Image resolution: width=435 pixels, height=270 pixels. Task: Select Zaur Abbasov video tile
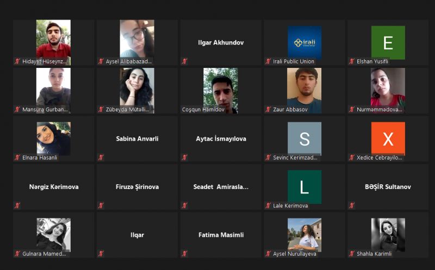pos(304,90)
